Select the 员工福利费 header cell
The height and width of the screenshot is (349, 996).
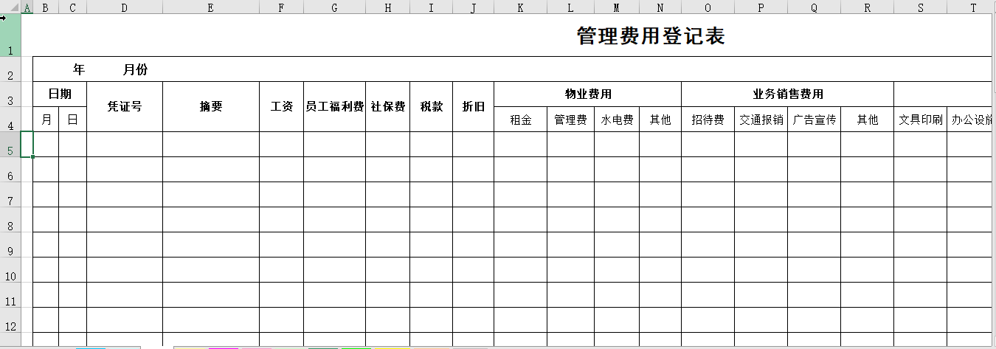334,106
